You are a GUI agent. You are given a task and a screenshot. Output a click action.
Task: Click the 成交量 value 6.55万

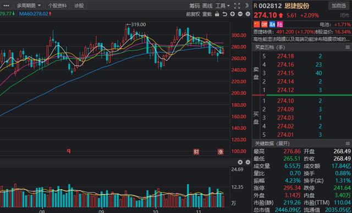293,166
